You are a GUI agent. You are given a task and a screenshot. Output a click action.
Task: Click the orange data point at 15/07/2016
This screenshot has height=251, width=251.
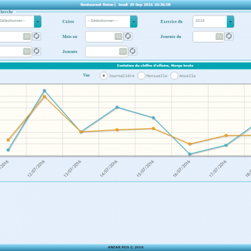coord(153,129)
